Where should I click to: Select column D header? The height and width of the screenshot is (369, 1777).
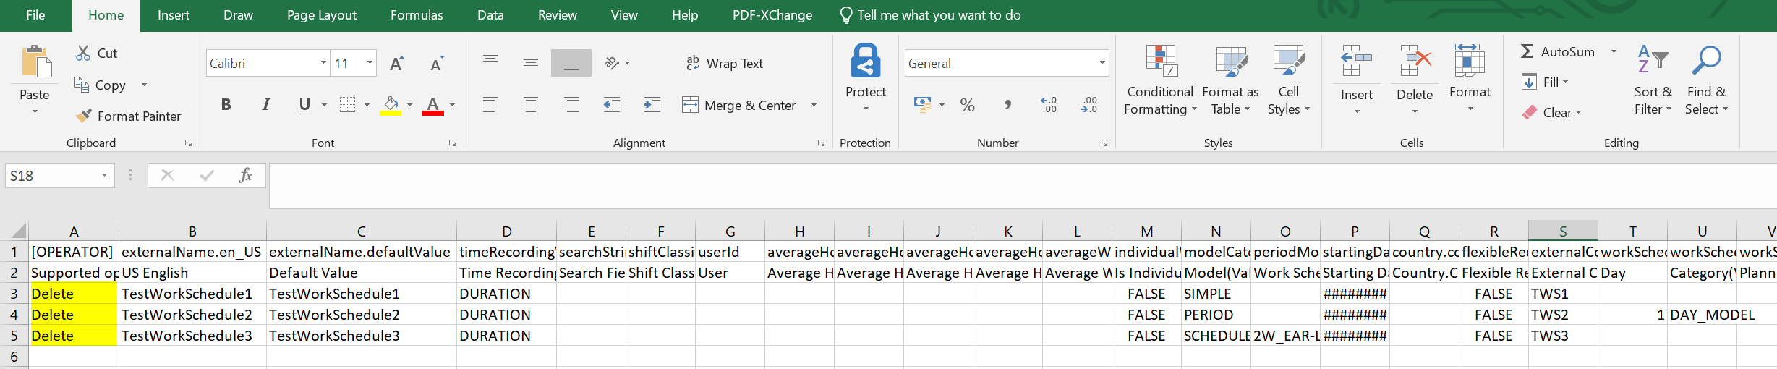tap(506, 232)
